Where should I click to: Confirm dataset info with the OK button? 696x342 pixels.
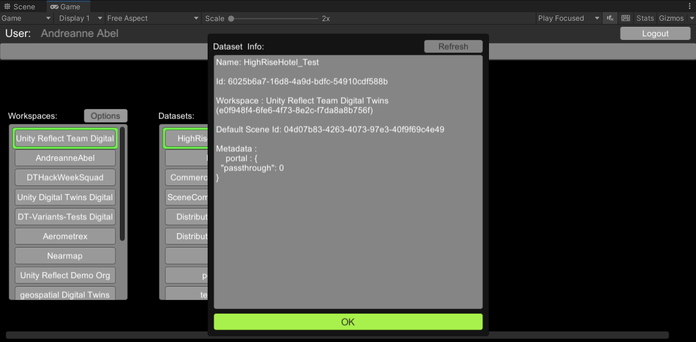348,322
